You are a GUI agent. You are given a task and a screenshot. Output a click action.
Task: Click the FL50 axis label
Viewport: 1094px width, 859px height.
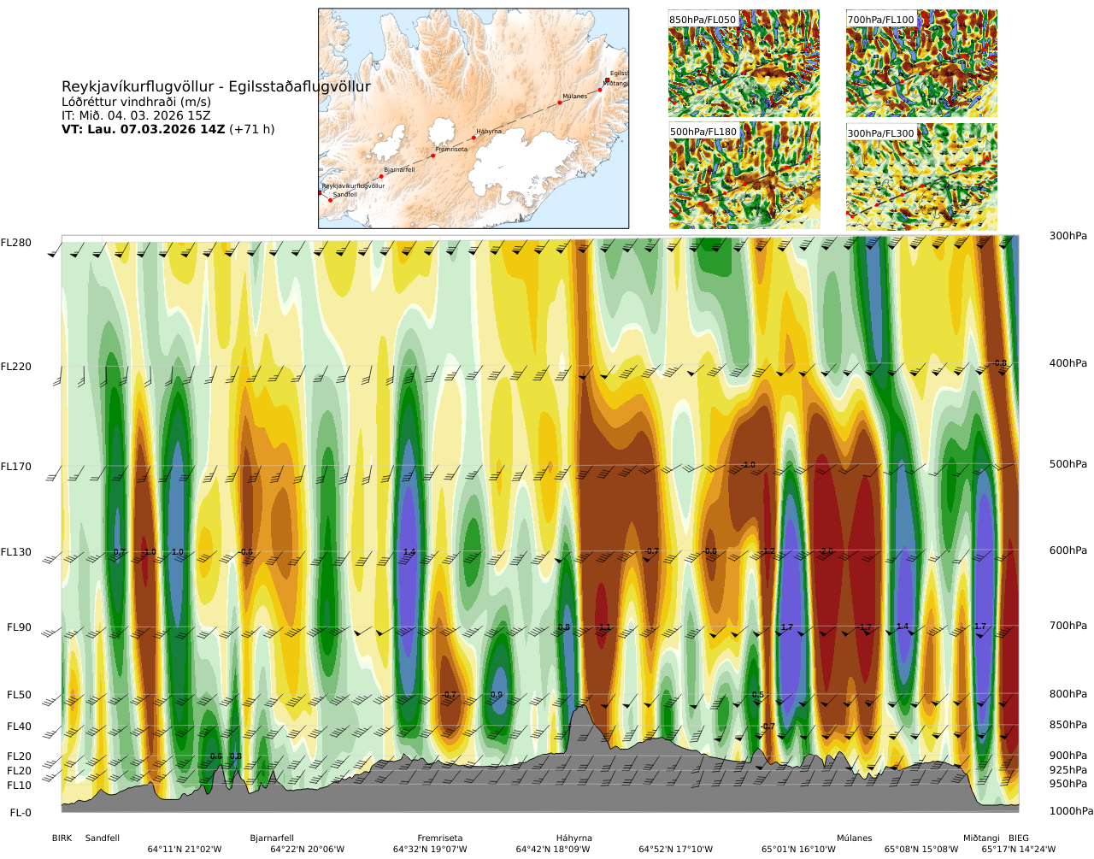(x=19, y=695)
